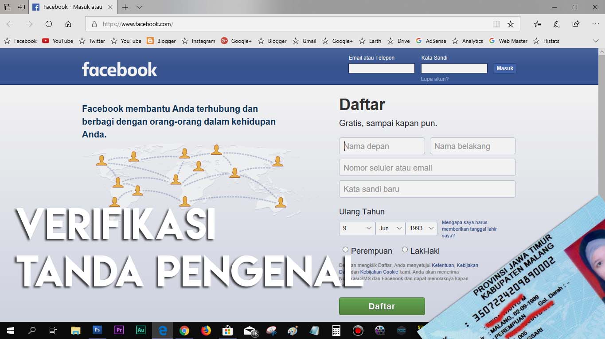The image size is (605, 339).
Task: Open the AdSense favorites bar bookmark
Action: coord(431,41)
